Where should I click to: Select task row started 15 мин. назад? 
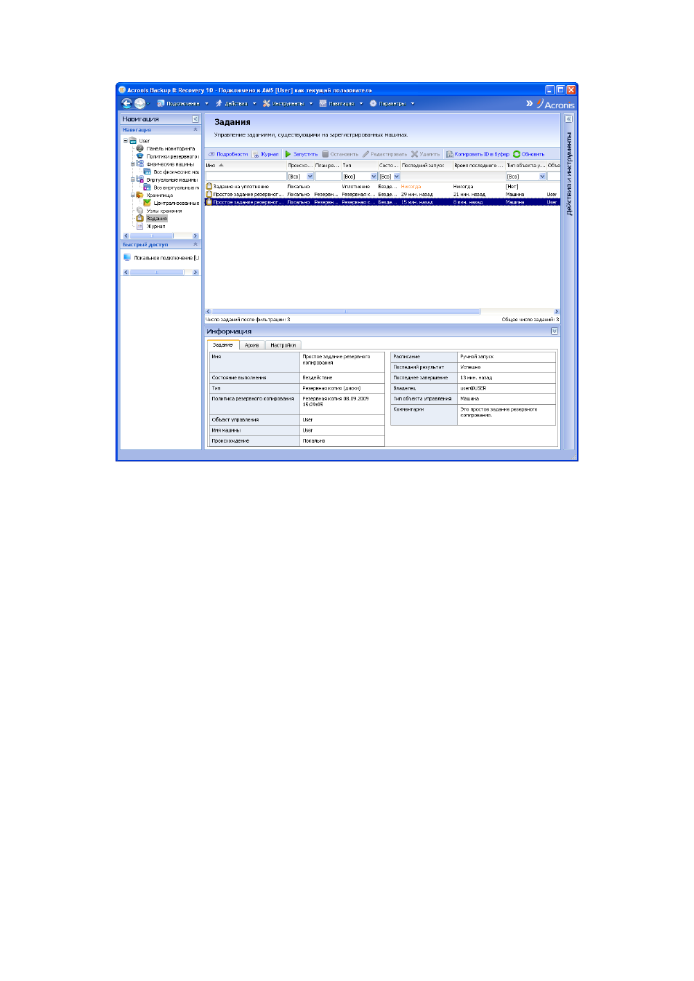(x=382, y=202)
